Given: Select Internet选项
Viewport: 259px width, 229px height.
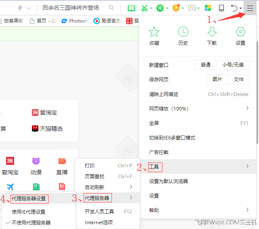Looking at the screenshot, I should pyautogui.click(x=108, y=222).
